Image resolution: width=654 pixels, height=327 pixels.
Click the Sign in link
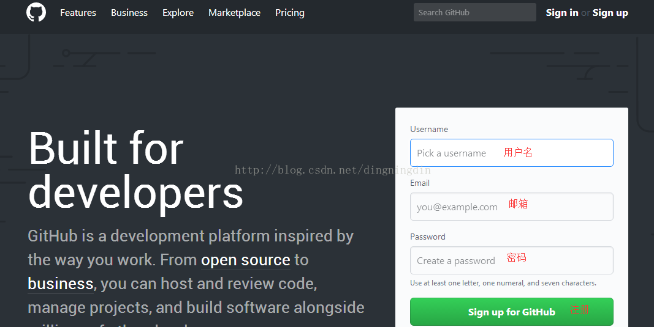[562, 13]
